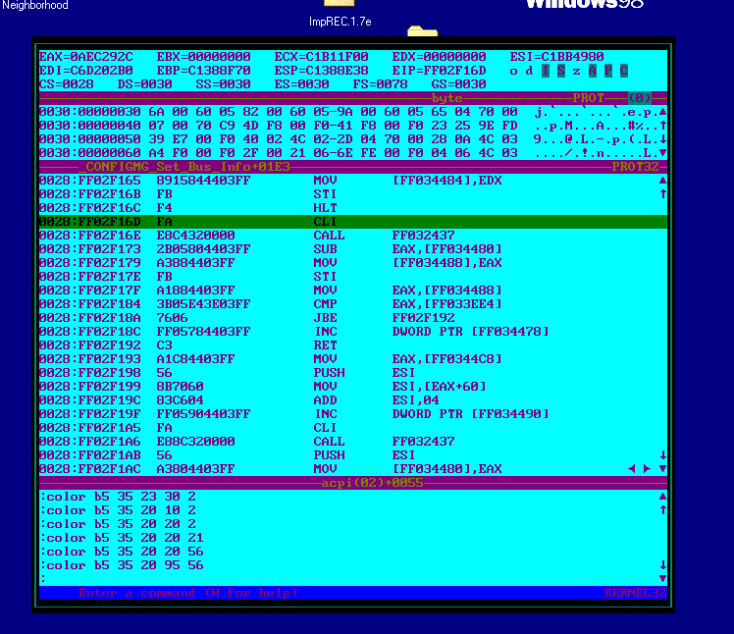This screenshot has height=634, width=734.
Task: Click data window page-down triangle arrow
Action: (662, 153)
